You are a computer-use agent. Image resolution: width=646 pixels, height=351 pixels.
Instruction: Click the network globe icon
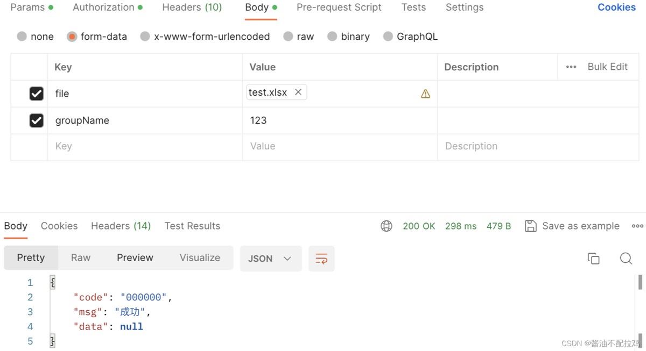(386, 226)
